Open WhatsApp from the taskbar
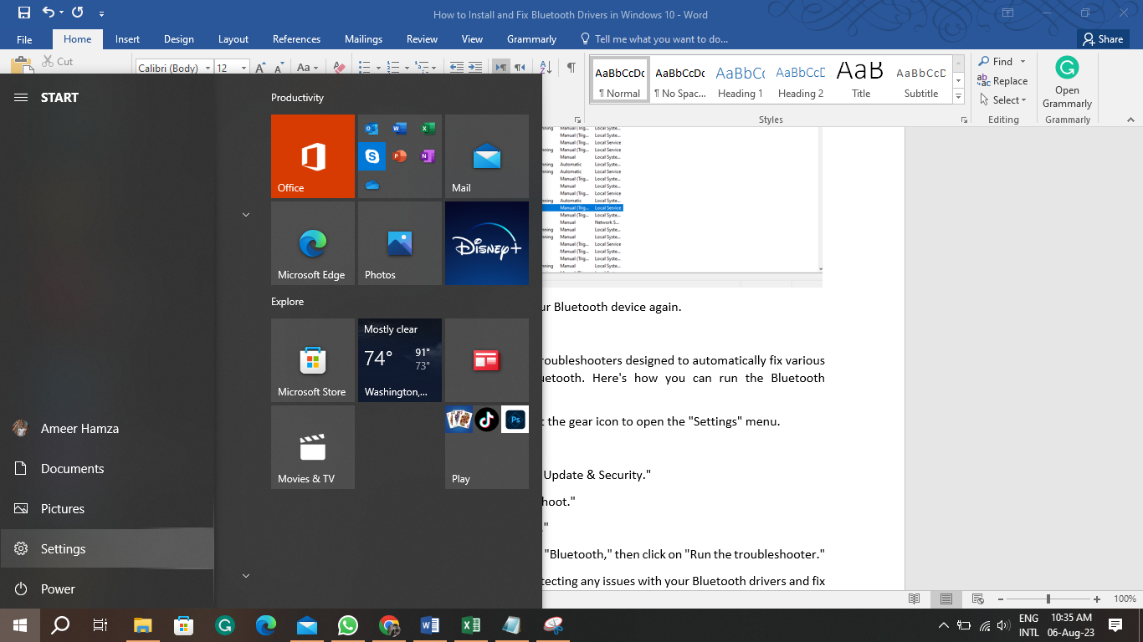1143x642 pixels. [348, 625]
